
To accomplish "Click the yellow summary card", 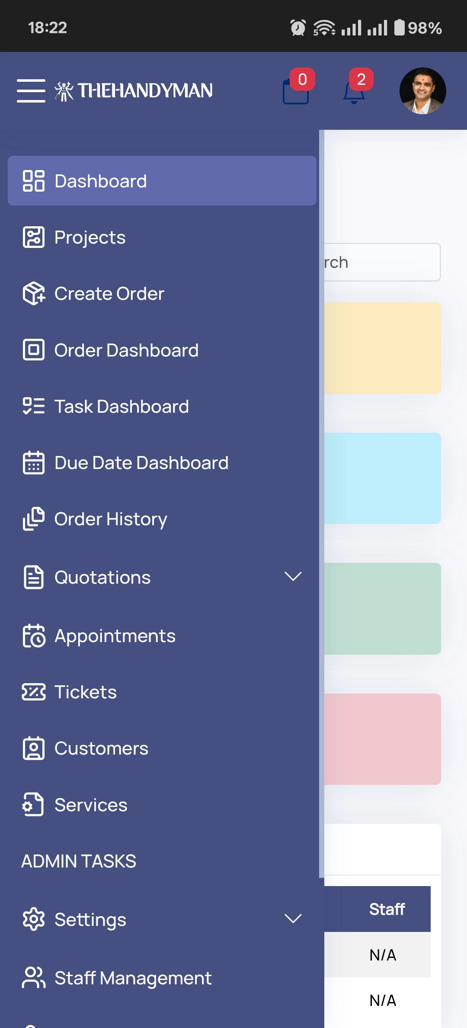I will (x=382, y=348).
